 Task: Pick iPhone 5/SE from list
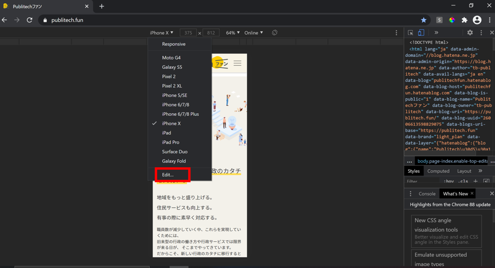coord(180,95)
